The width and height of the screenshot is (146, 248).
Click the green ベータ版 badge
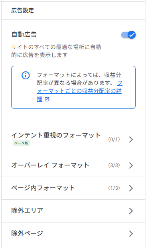click(x=22, y=143)
